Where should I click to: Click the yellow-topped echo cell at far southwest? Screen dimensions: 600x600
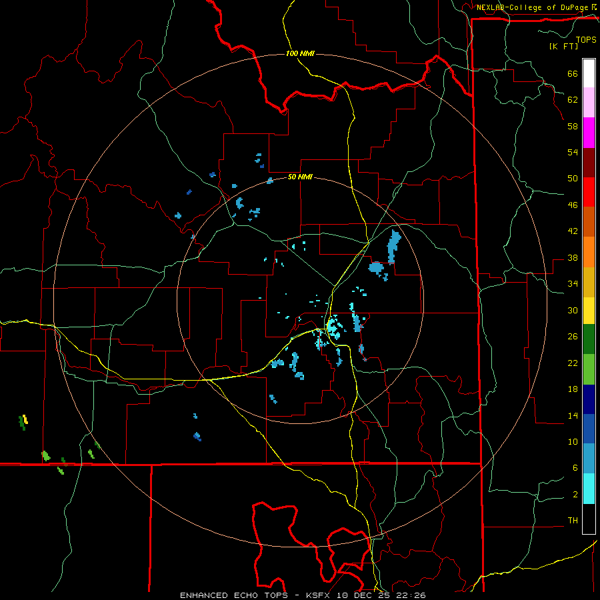24,422
